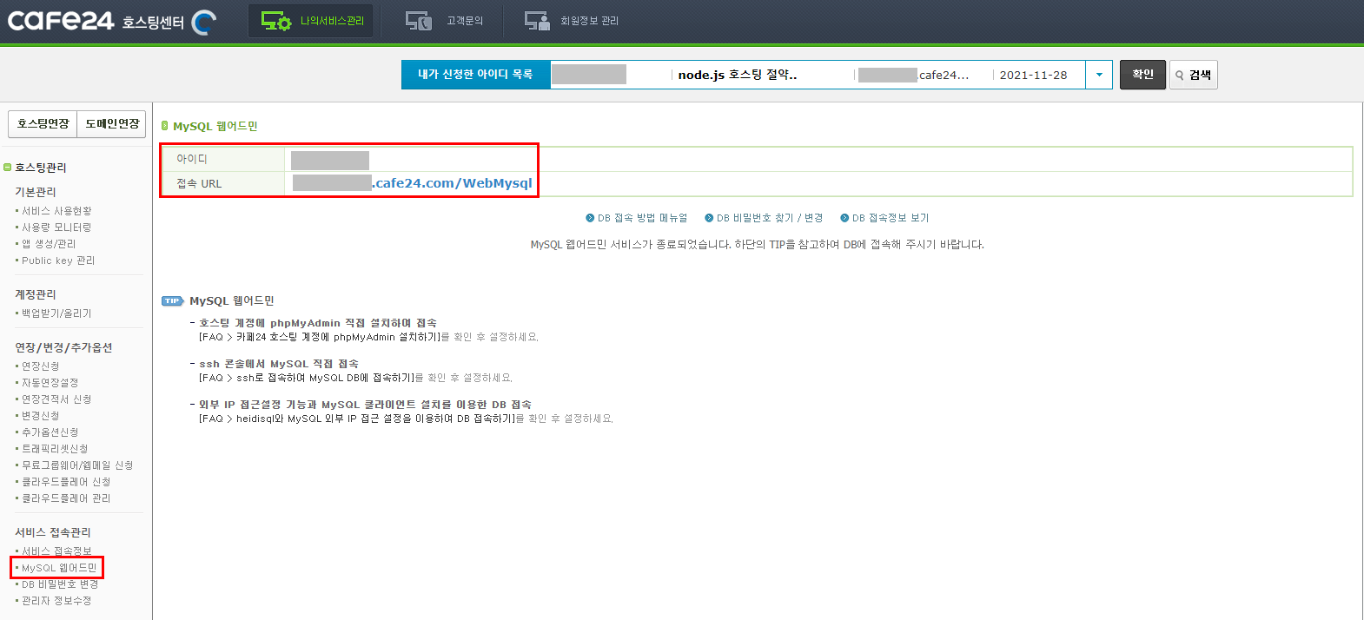Click the 호스팅 계정에 phpMyAdmin 직접 설치하여 접속 heading
This screenshot has height=620, width=1364.
point(318,323)
